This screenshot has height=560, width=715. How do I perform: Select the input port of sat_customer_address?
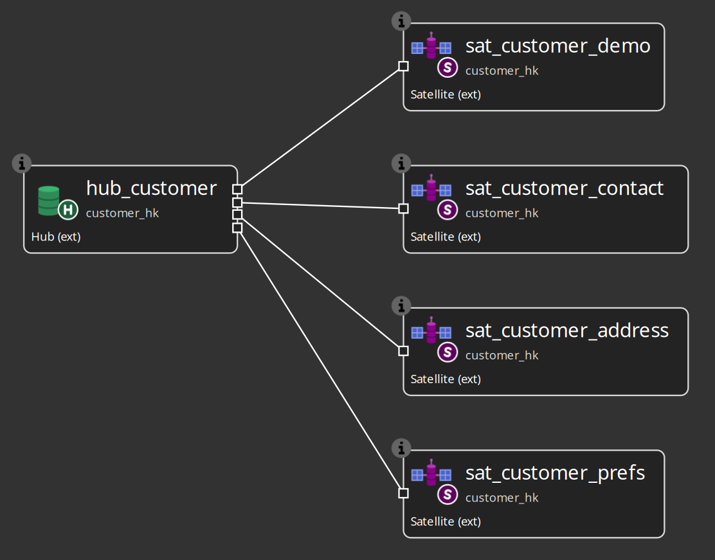[x=403, y=350]
